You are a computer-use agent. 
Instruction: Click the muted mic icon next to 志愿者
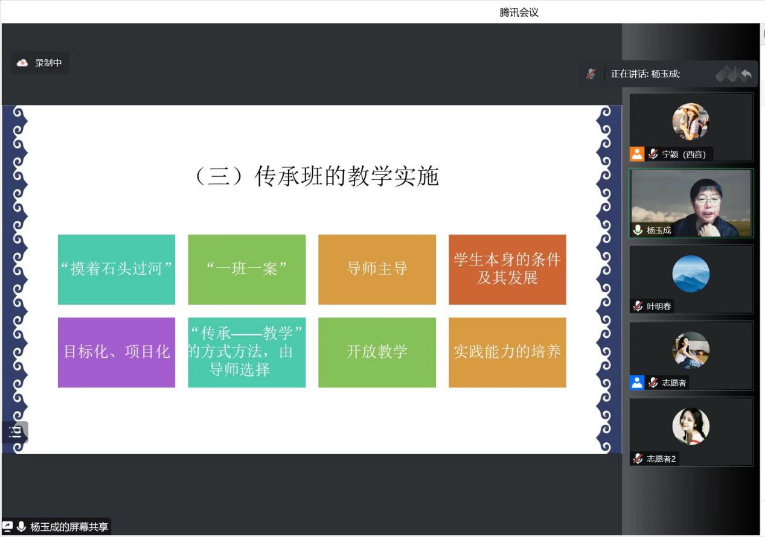pyautogui.click(x=653, y=383)
